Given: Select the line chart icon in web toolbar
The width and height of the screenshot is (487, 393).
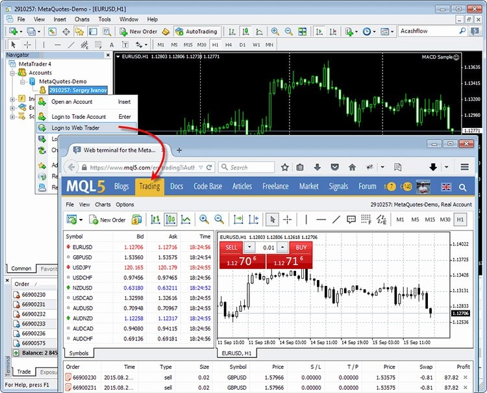Looking at the screenshot, I should point(186,220).
